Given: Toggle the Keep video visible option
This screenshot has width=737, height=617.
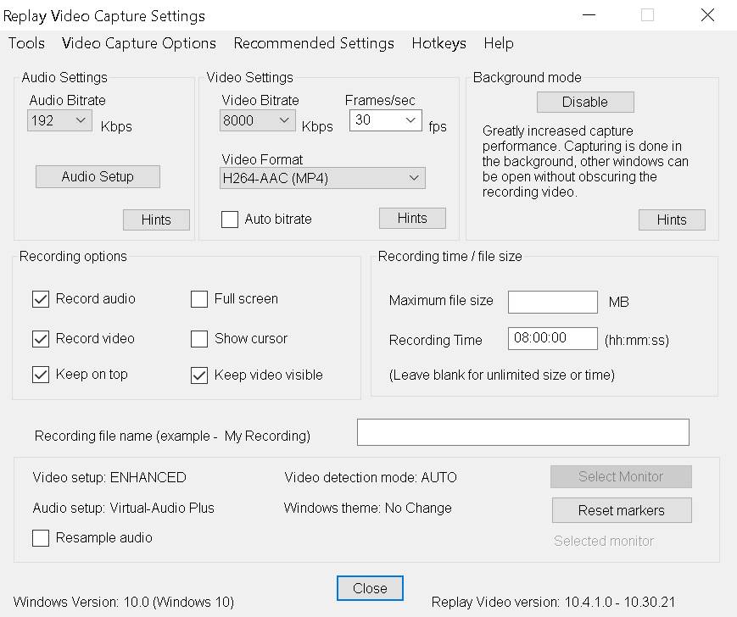Looking at the screenshot, I should 199,375.
